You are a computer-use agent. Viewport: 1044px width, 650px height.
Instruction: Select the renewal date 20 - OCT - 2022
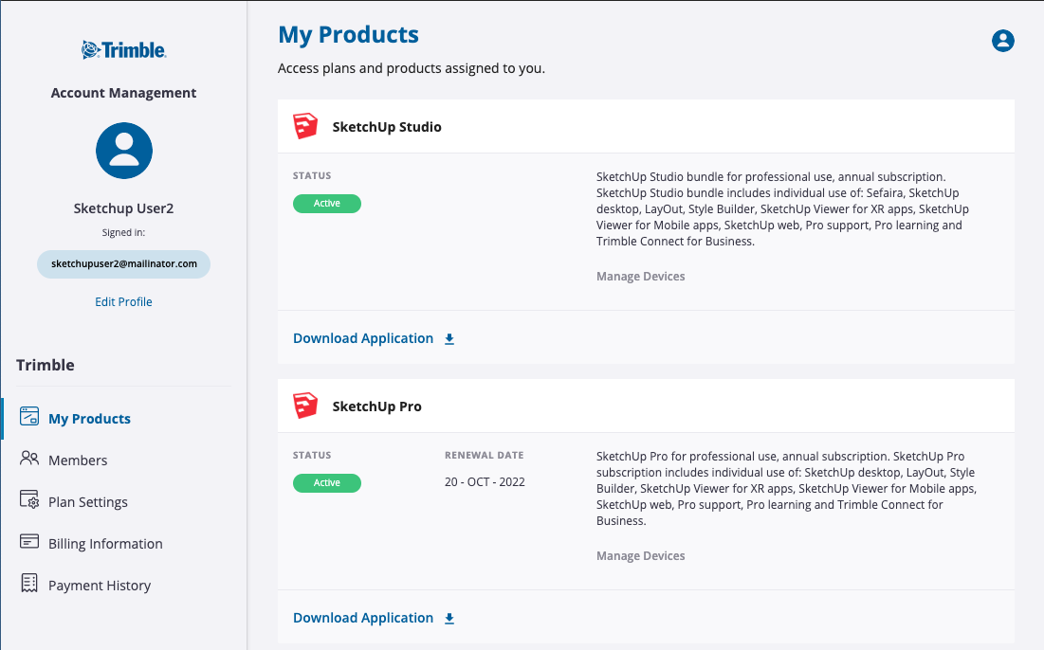[485, 482]
